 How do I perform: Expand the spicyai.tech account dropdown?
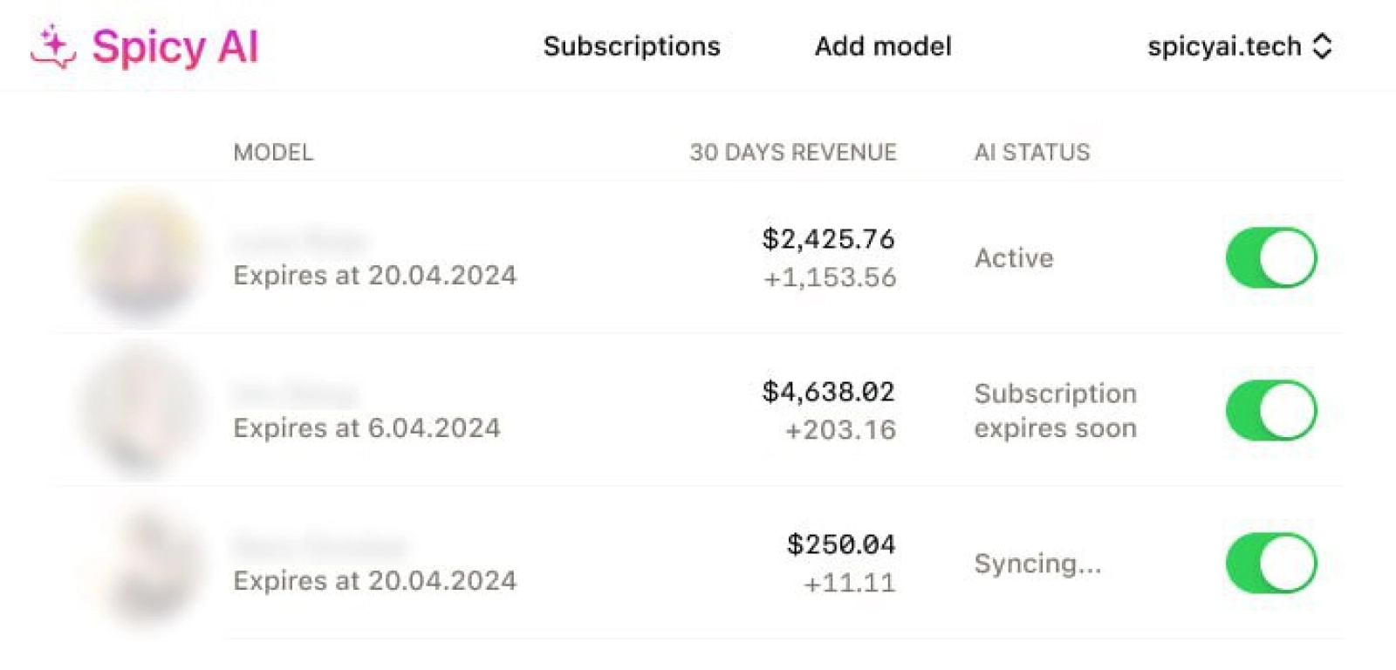(1239, 46)
